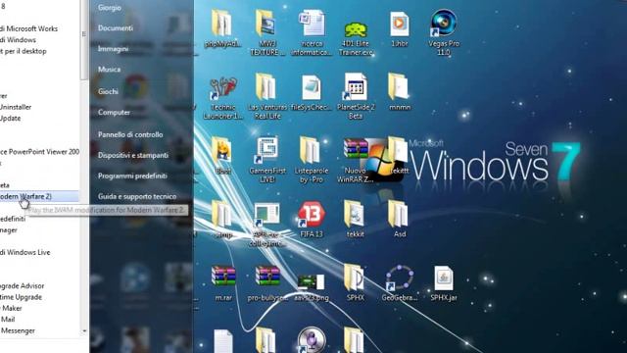
Task: Click the 'di Windows Live' program entry
Action: click(25, 252)
